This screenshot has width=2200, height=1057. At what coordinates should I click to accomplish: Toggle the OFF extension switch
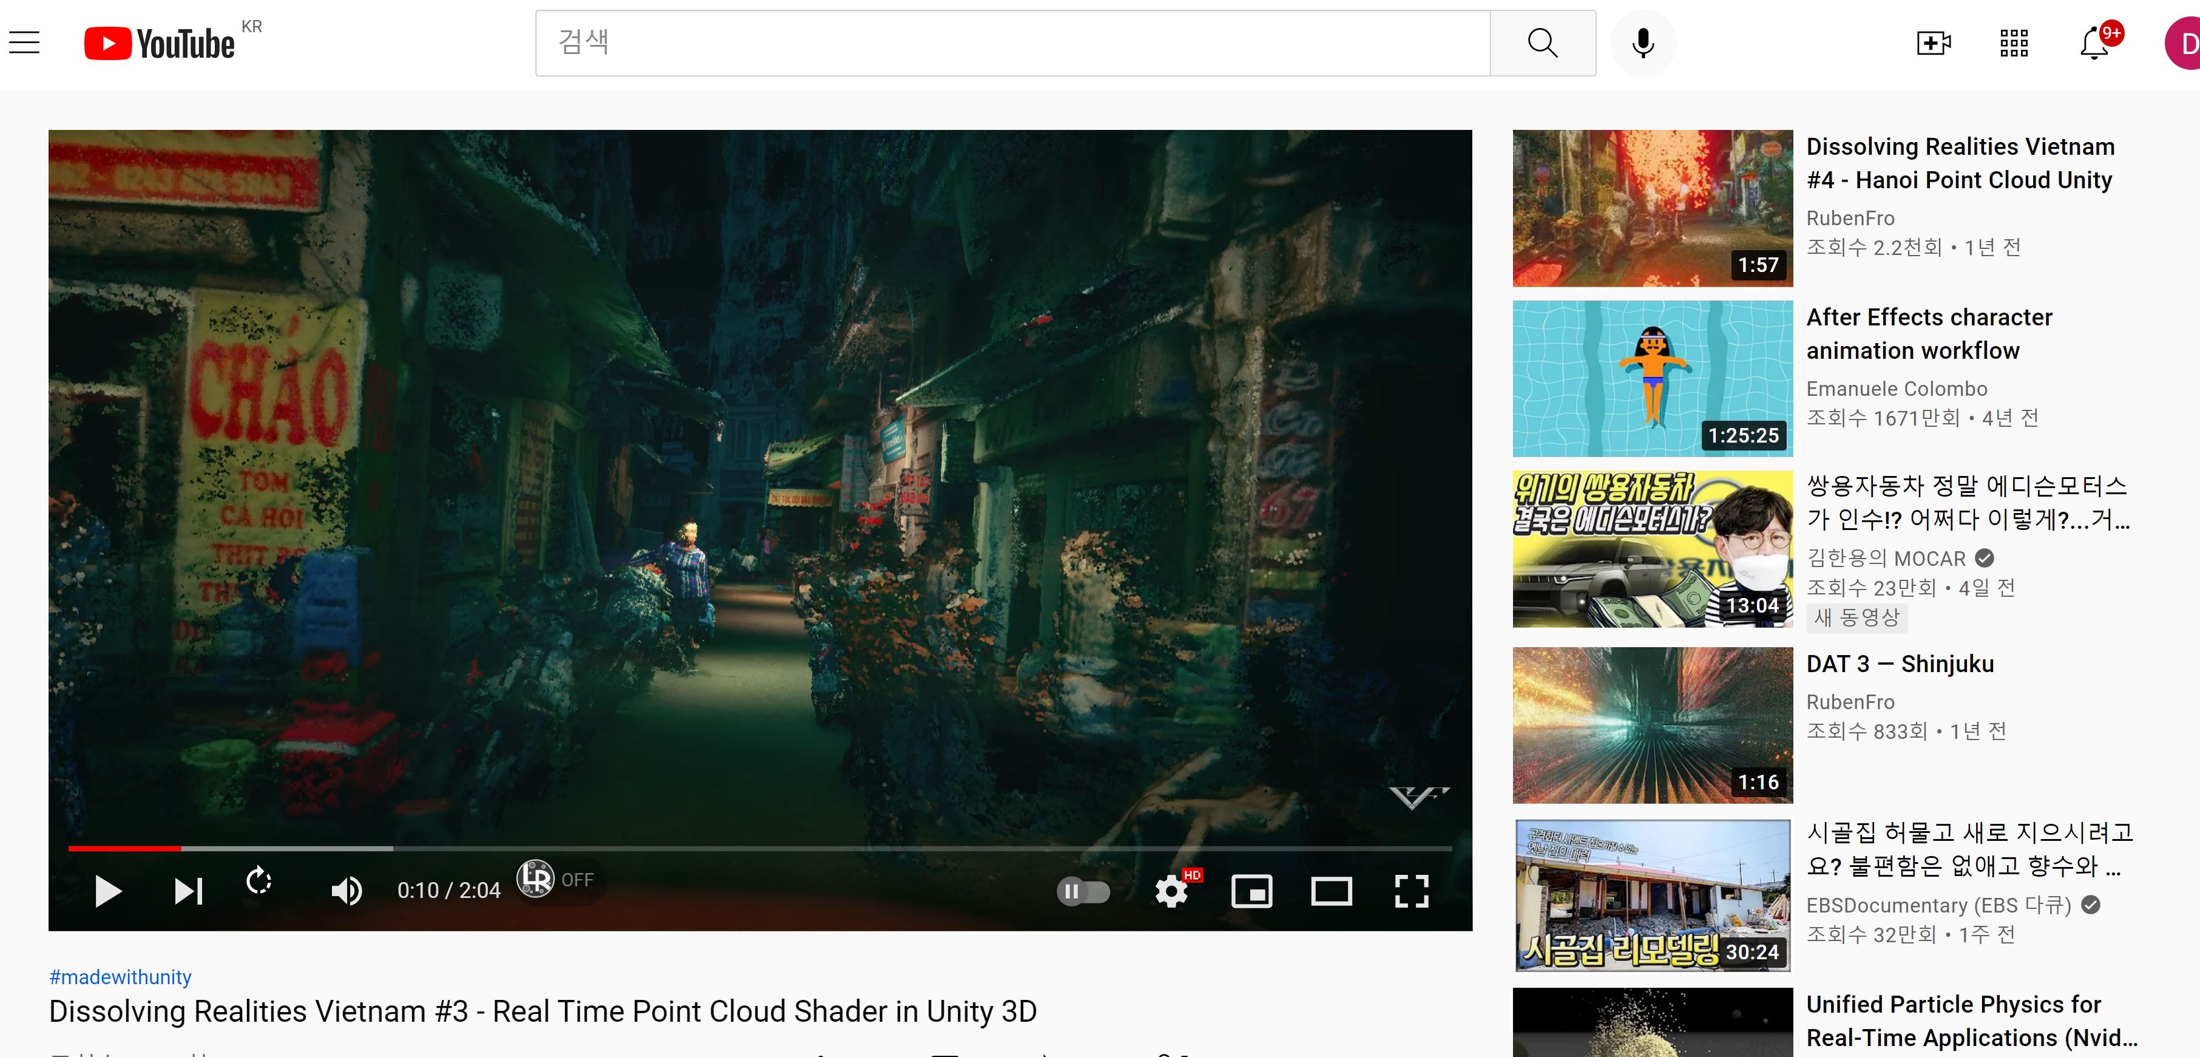click(577, 880)
